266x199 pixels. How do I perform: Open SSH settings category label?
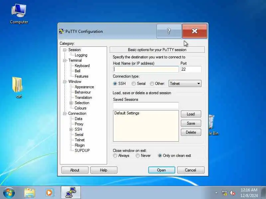tap(78, 129)
